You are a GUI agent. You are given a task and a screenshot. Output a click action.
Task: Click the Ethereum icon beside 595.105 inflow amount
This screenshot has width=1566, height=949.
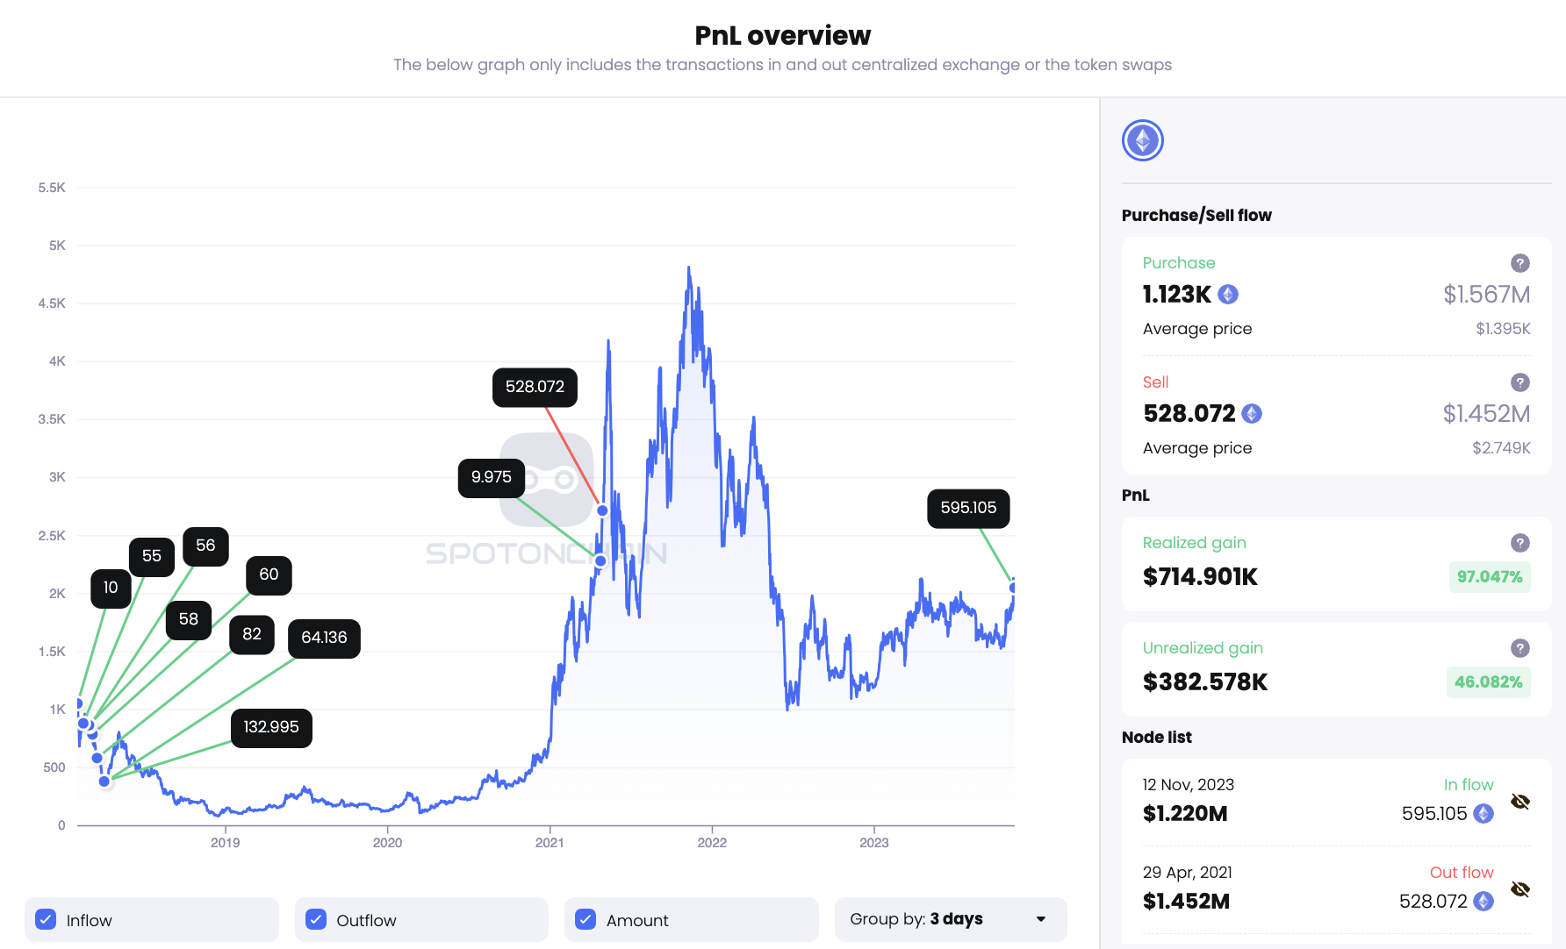pos(1483,814)
